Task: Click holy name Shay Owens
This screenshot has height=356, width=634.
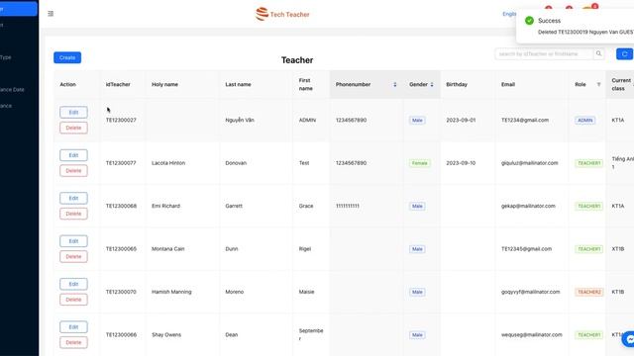Action: [x=166, y=334]
